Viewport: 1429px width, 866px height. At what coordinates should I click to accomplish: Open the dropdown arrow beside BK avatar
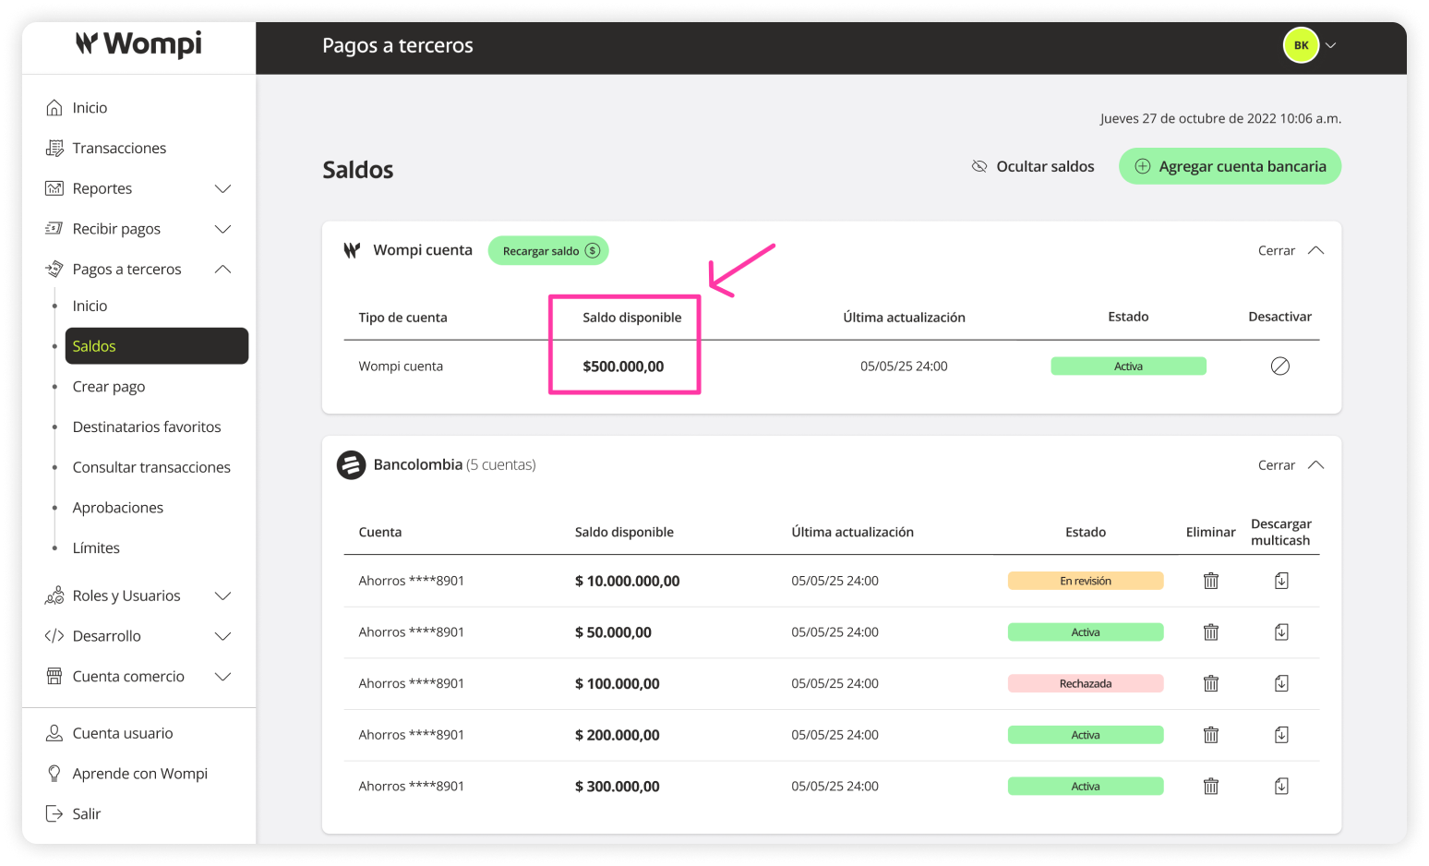(x=1331, y=45)
